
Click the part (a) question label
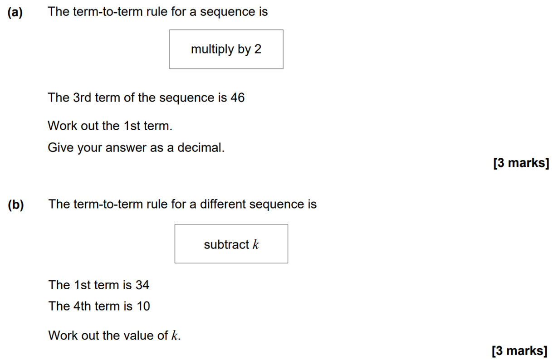[x=15, y=12]
